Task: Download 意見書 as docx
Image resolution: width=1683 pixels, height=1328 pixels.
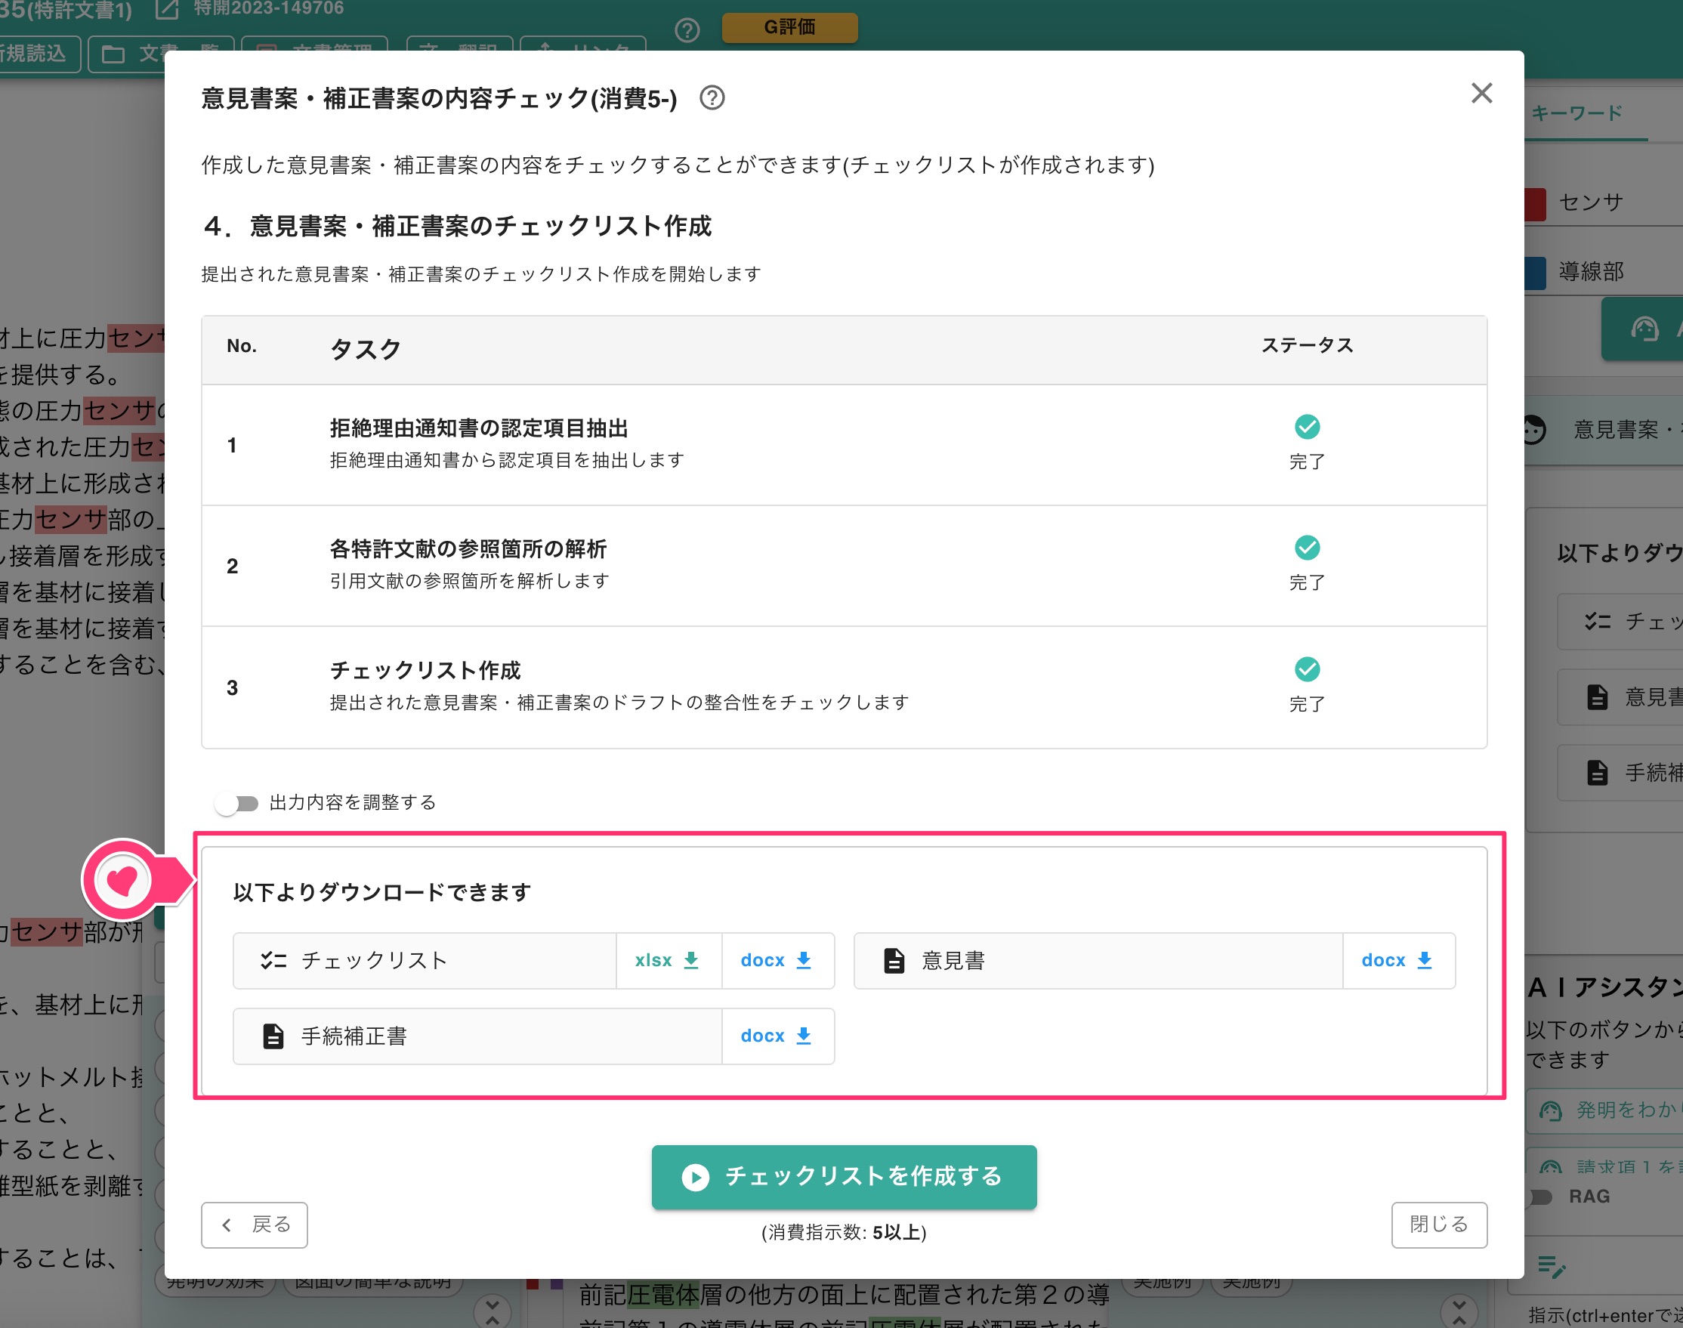Action: (1397, 960)
